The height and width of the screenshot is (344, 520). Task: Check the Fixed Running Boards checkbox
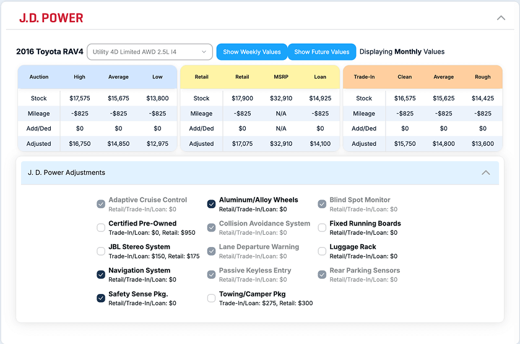coord(322,227)
